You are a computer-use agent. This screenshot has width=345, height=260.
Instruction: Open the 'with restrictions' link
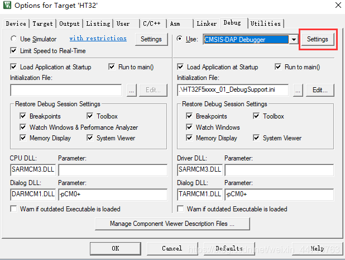[x=98, y=39]
